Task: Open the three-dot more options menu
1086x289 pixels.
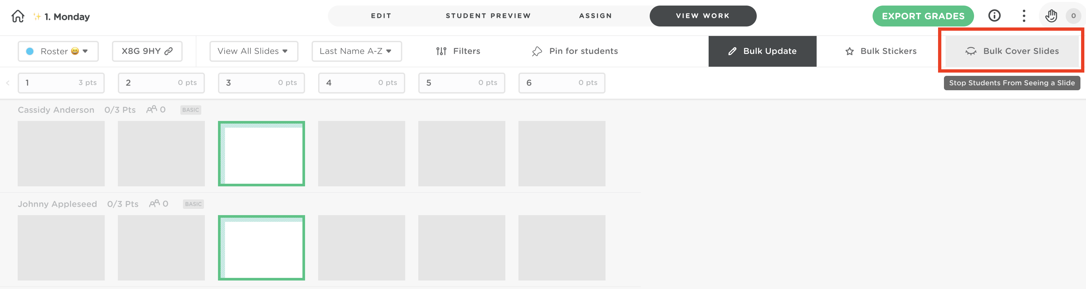Action: [1023, 16]
